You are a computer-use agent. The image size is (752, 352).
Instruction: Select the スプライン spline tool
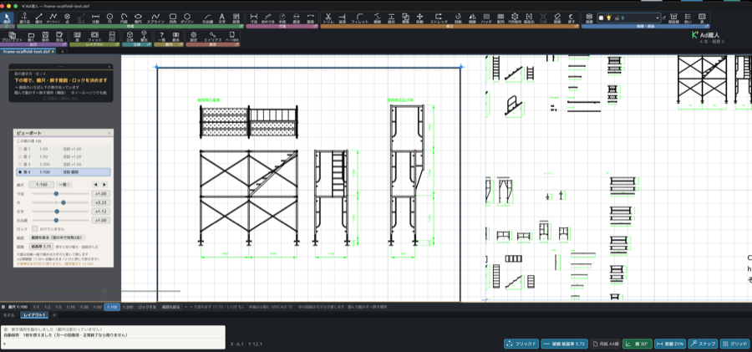(155, 18)
